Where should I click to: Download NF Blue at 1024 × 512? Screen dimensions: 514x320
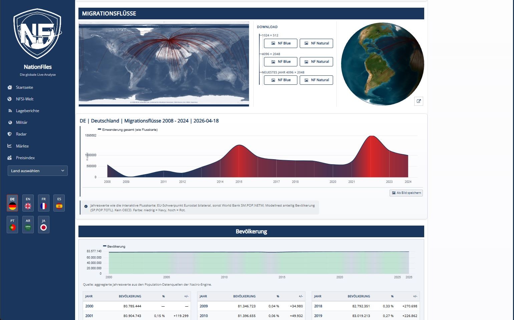coord(281,43)
